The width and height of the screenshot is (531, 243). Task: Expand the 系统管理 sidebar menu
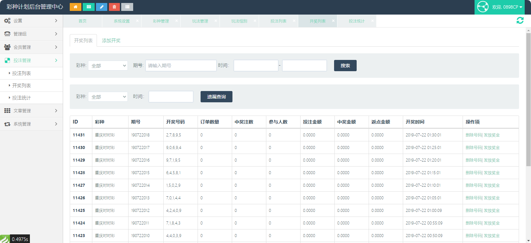(x=31, y=124)
